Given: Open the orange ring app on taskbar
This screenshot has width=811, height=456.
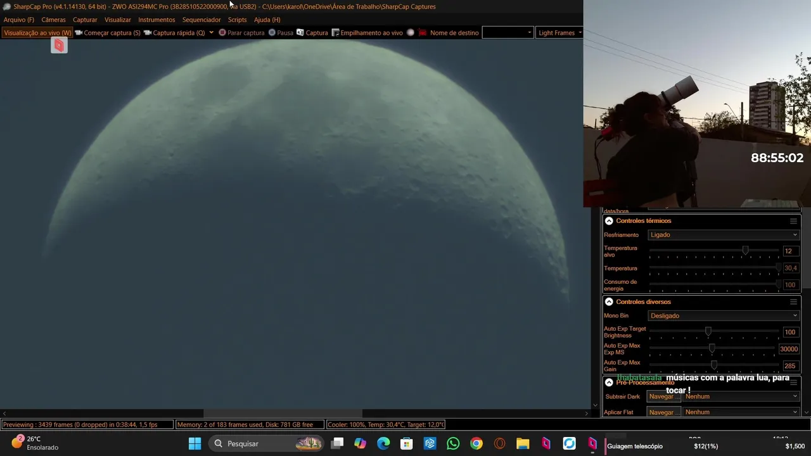Looking at the screenshot, I should (x=499, y=443).
